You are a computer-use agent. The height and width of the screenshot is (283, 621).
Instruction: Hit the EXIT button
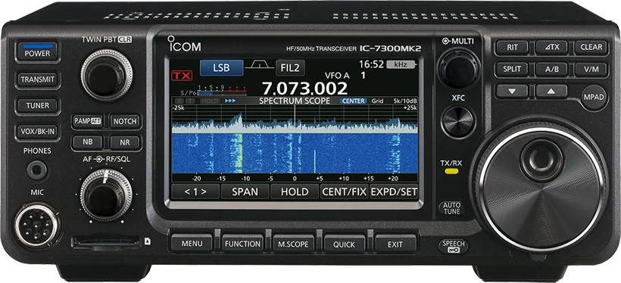(x=395, y=244)
